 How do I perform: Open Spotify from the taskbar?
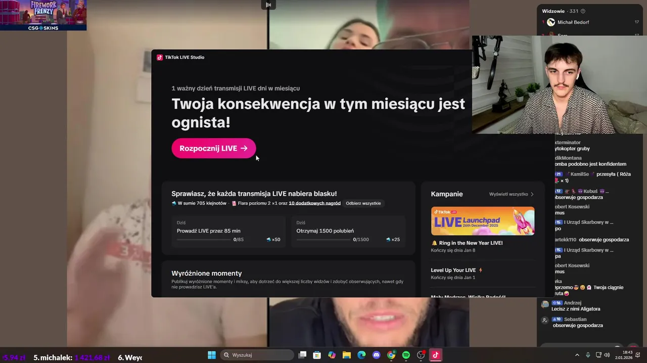(x=406, y=355)
